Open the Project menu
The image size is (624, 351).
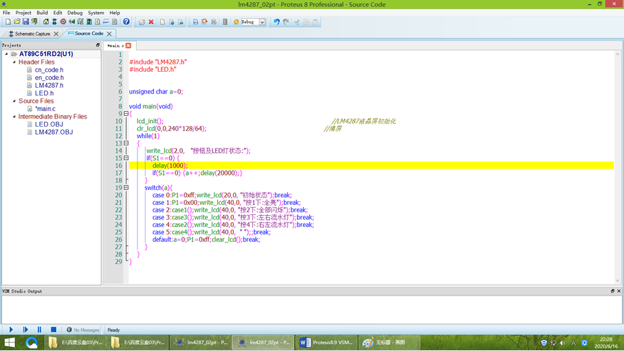click(23, 13)
